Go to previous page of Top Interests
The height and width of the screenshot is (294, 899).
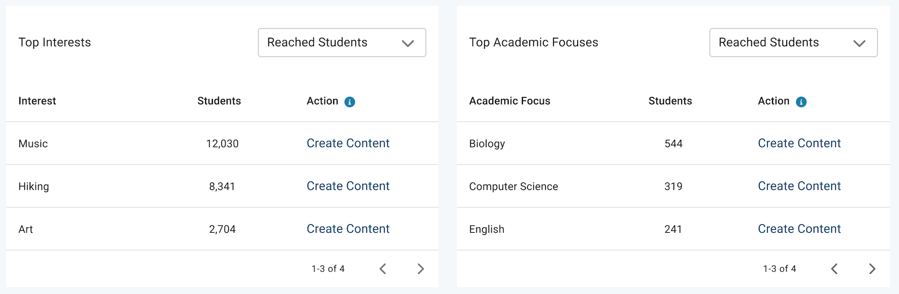click(x=383, y=269)
